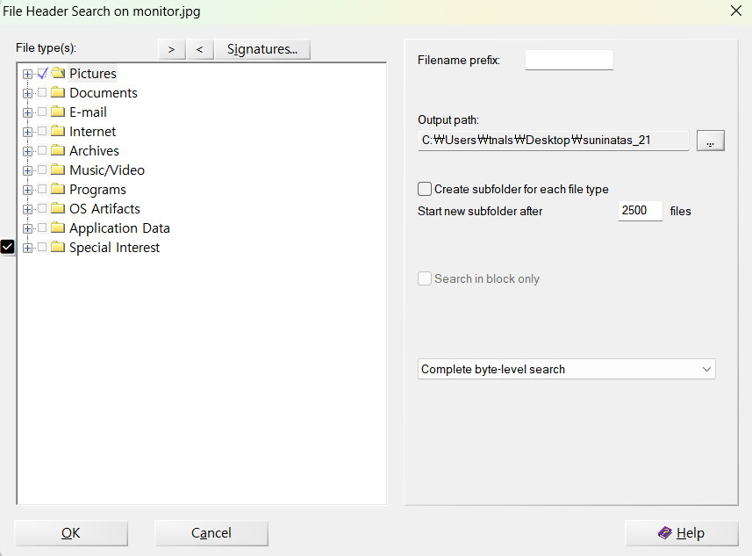Image resolution: width=752 pixels, height=556 pixels.
Task: Select the Pictures label in tree
Action: [x=93, y=74]
